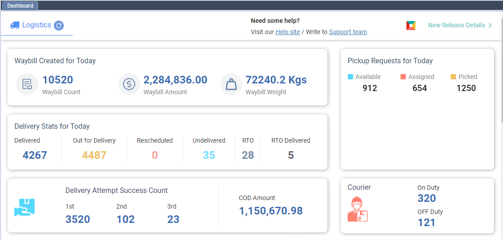
Task: Click the yellow Picked legend swatch
Action: point(454,77)
